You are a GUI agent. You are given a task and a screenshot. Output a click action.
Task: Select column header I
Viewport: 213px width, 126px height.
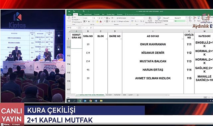[153, 31]
